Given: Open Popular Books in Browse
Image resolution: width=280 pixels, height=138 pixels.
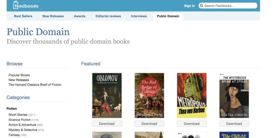Looking at the screenshot, I should (x=19, y=75).
